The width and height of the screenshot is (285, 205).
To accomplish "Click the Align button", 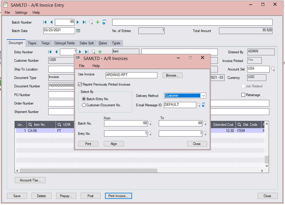I will point(114,144).
